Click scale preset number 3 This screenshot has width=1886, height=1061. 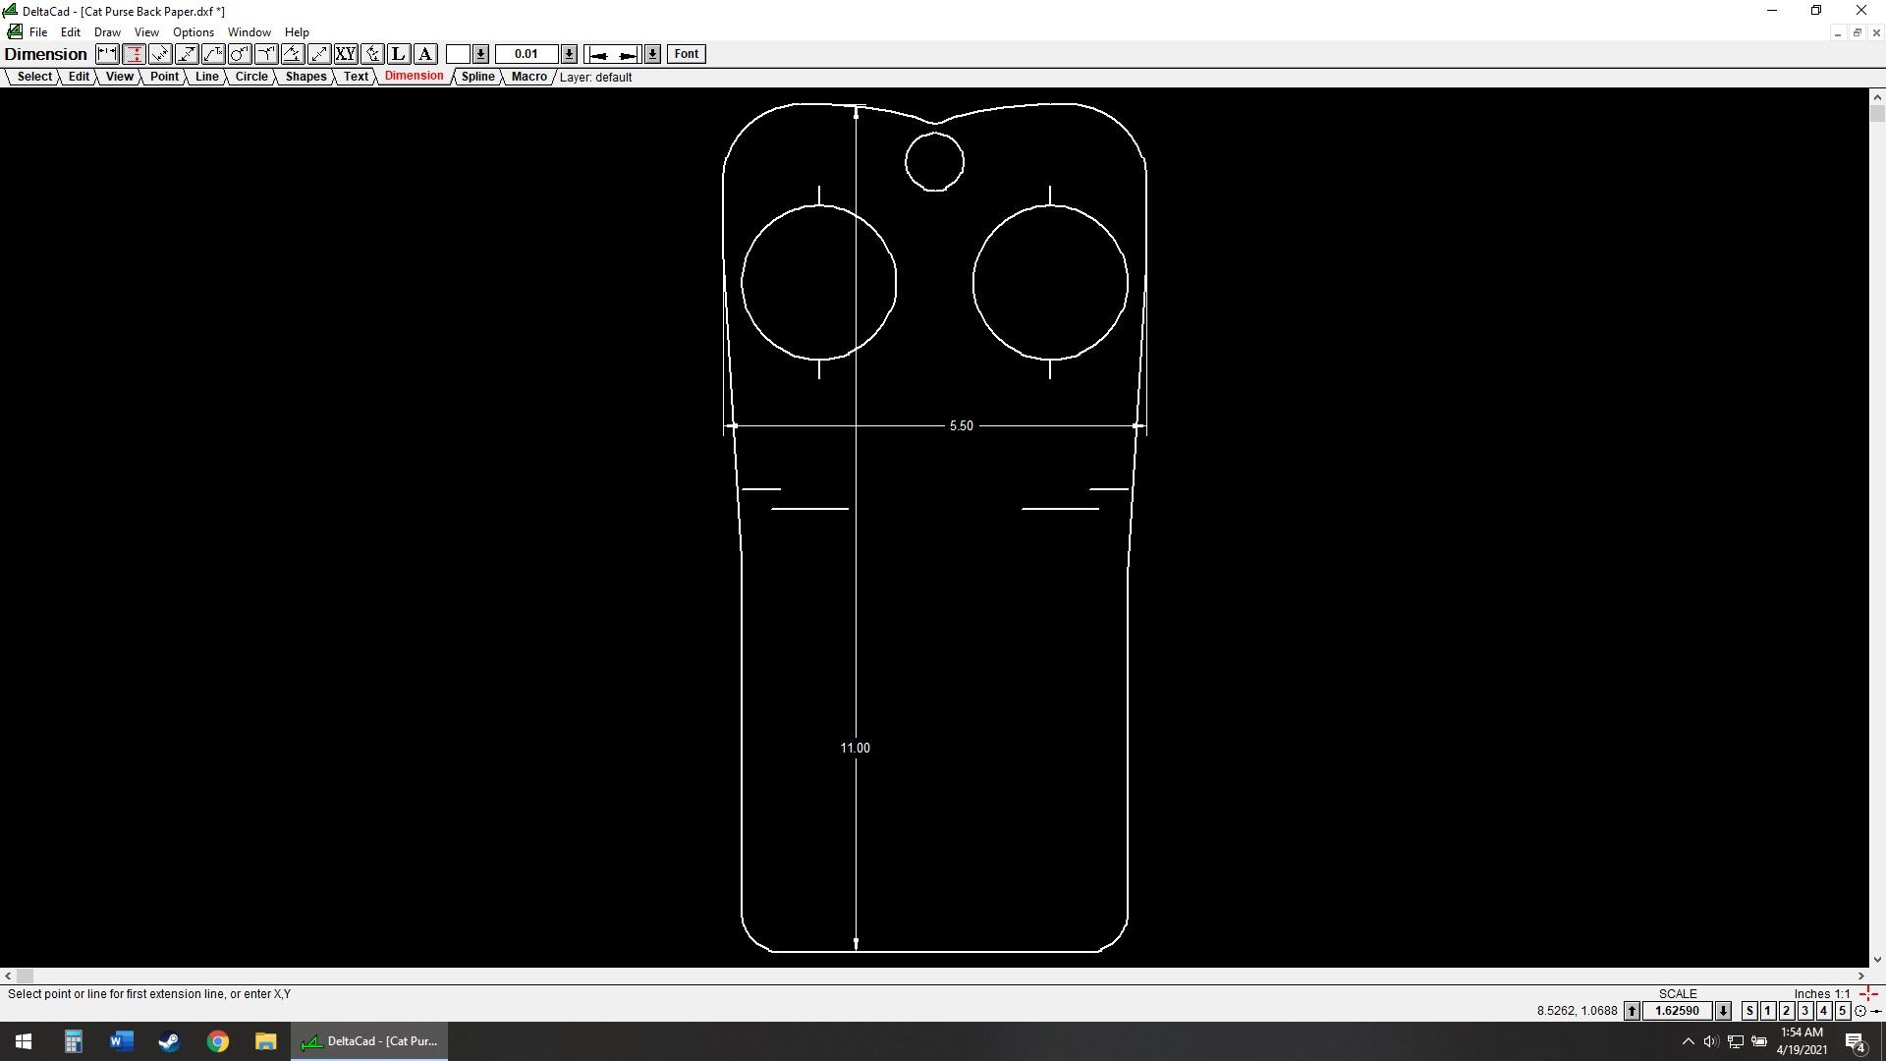click(x=1803, y=1010)
